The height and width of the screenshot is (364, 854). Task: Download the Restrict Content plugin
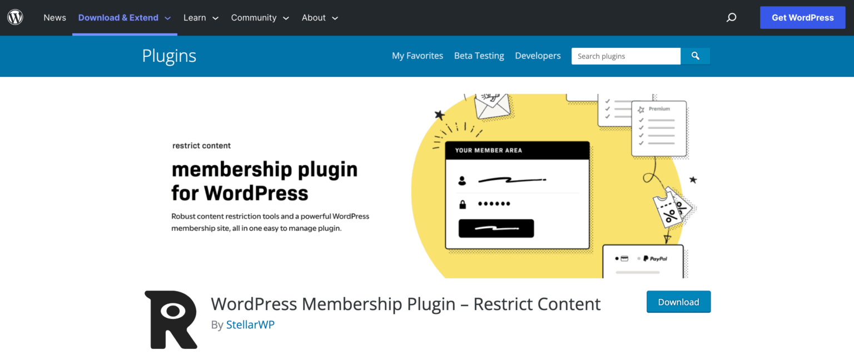pos(678,302)
